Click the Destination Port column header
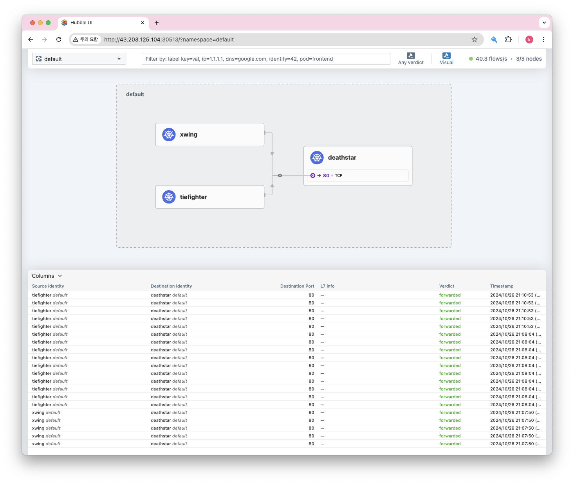Viewport: 574px width, 484px height. (297, 286)
